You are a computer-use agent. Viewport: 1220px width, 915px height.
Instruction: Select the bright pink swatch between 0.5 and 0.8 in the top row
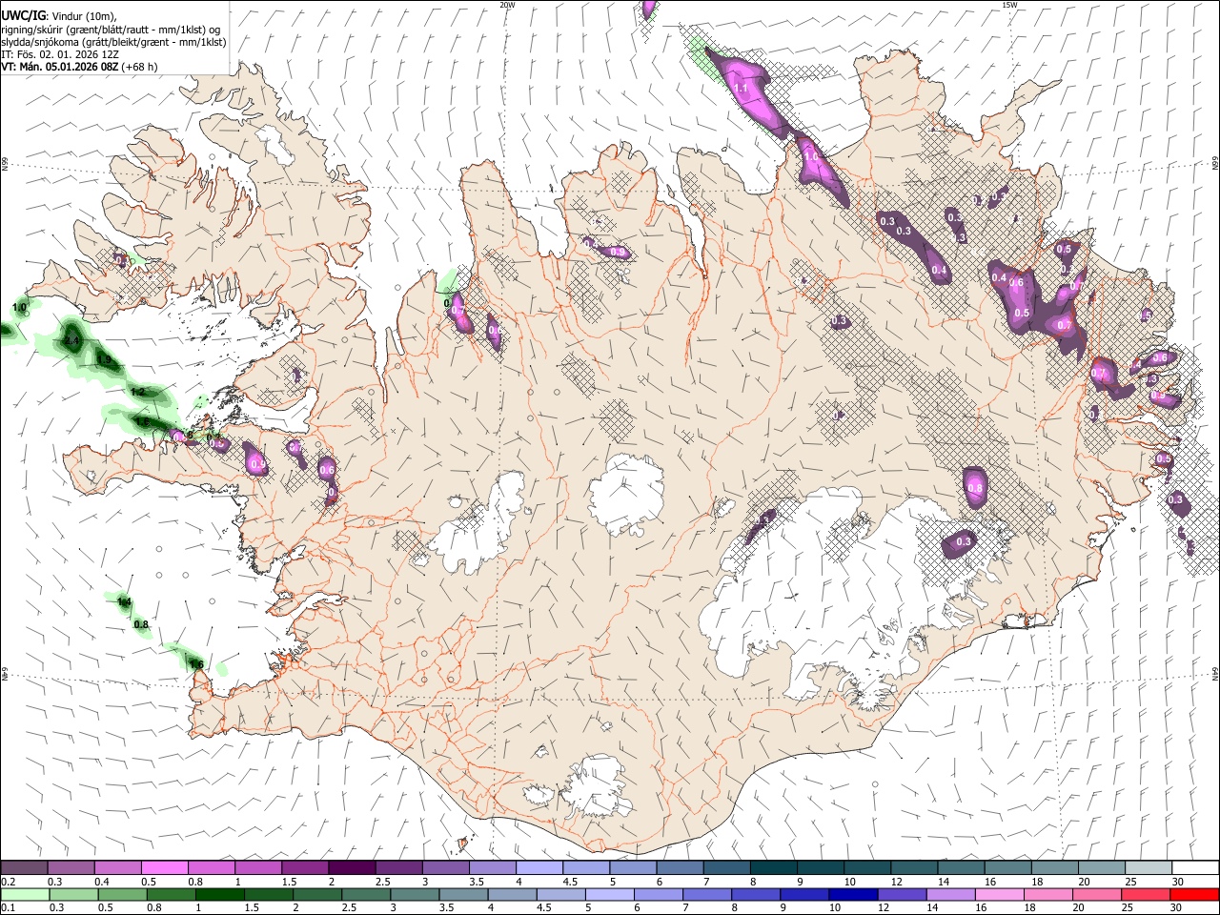164,867
